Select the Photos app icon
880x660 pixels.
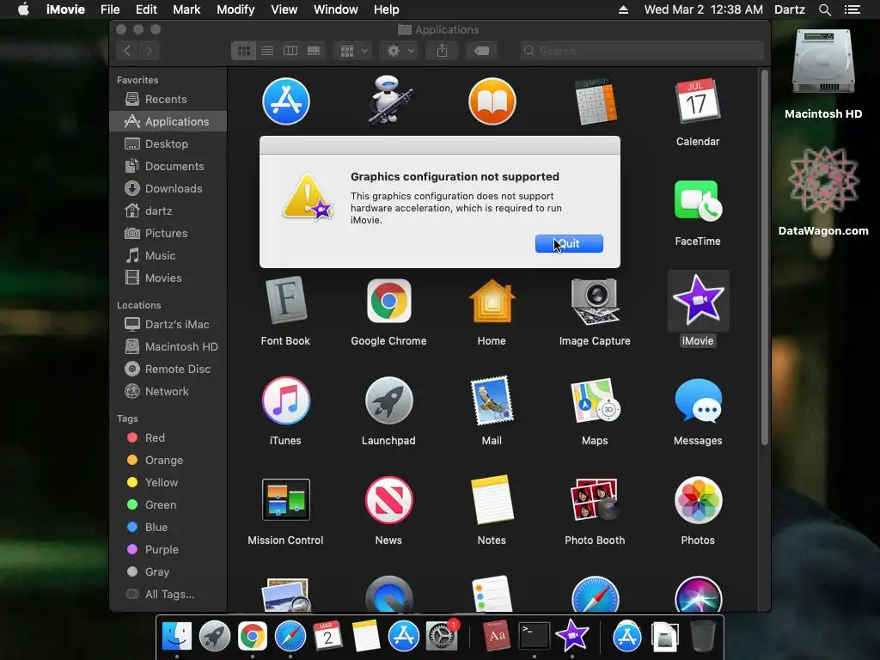(698, 500)
